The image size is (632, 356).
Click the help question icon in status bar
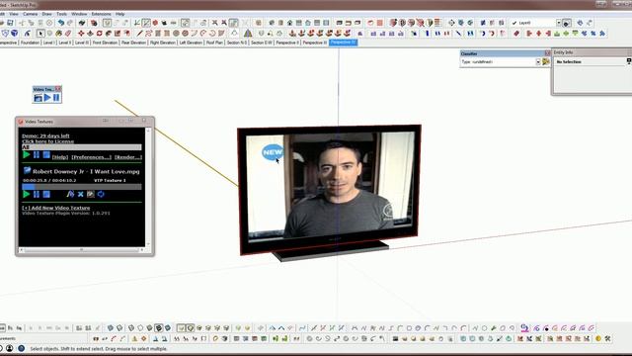pos(22,348)
